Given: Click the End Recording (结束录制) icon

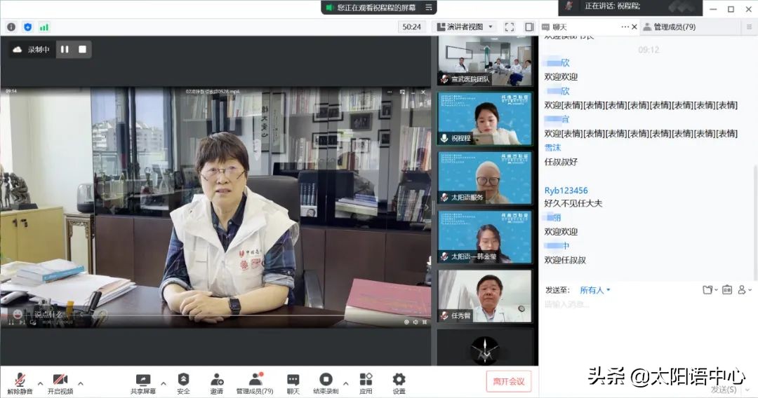Looking at the screenshot, I should click(x=326, y=383).
